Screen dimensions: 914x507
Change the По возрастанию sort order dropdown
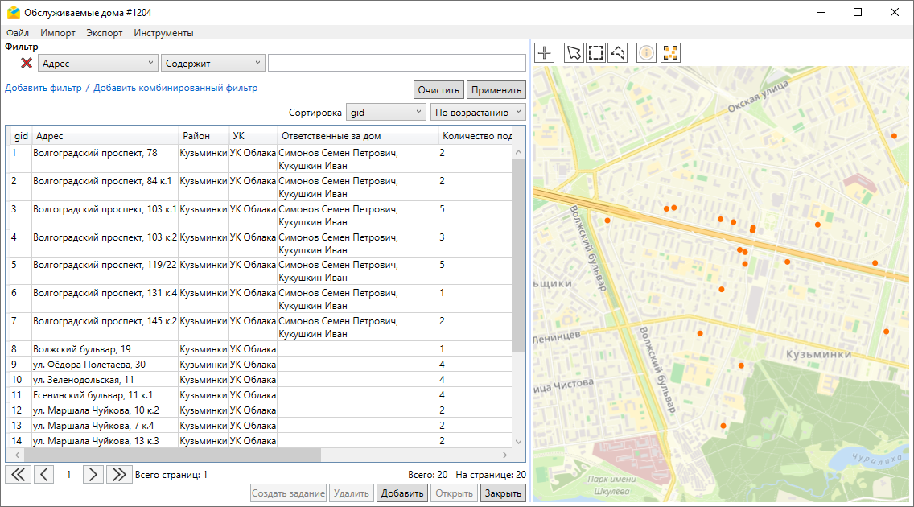click(477, 113)
